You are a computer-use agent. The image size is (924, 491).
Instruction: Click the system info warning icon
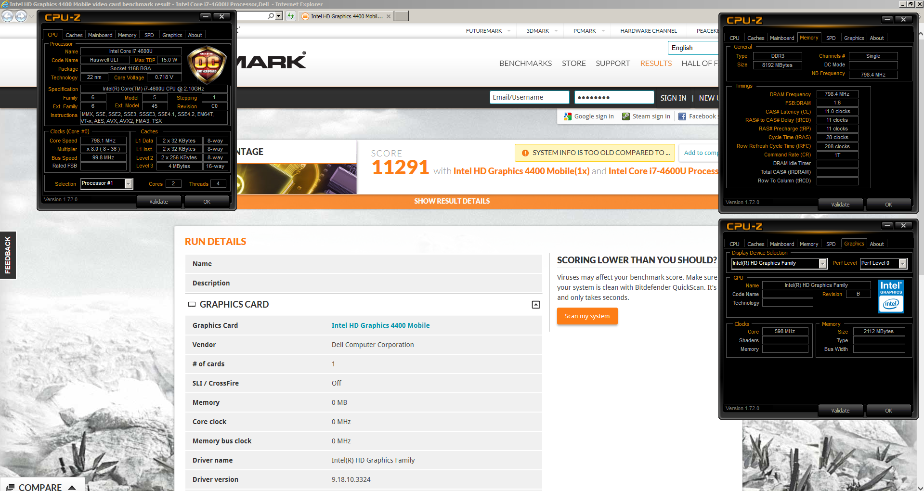pos(525,153)
